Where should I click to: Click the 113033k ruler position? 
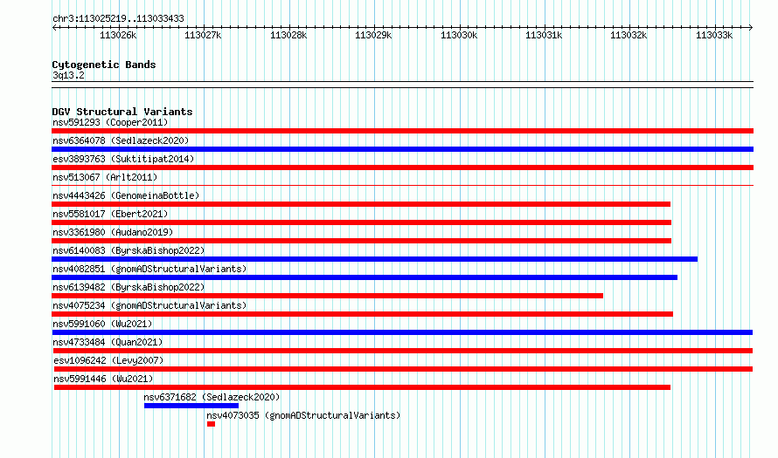[x=714, y=35]
